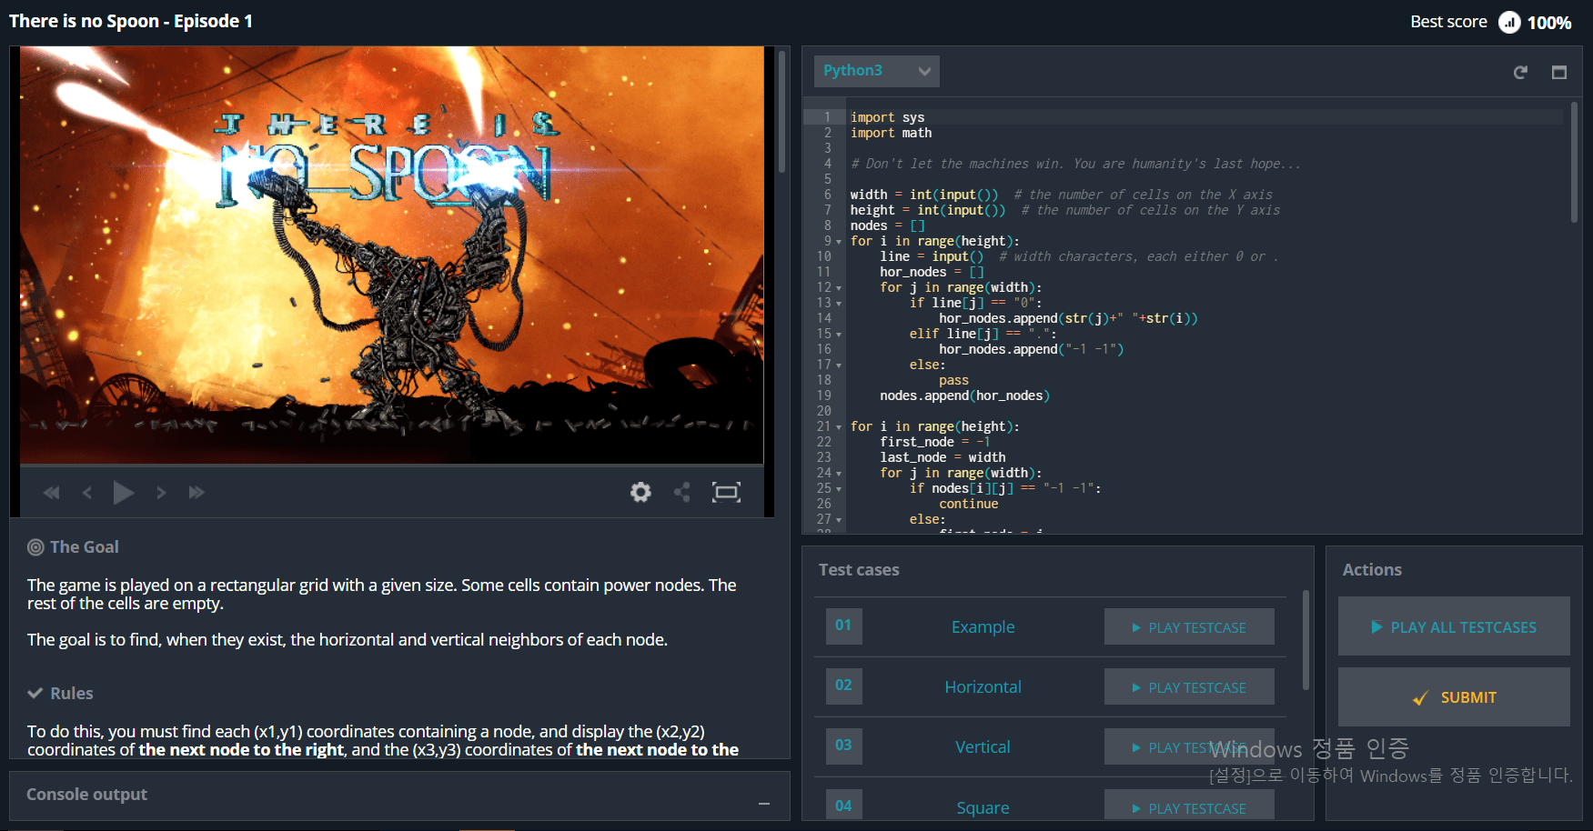The height and width of the screenshot is (831, 1593).
Task: Select the Square test case name
Action: [x=983, y=807]
